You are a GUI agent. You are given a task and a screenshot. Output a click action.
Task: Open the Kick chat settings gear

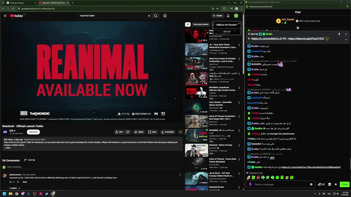[336, 184]
